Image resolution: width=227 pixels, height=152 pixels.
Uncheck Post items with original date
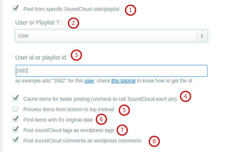(x=15, y=119)
